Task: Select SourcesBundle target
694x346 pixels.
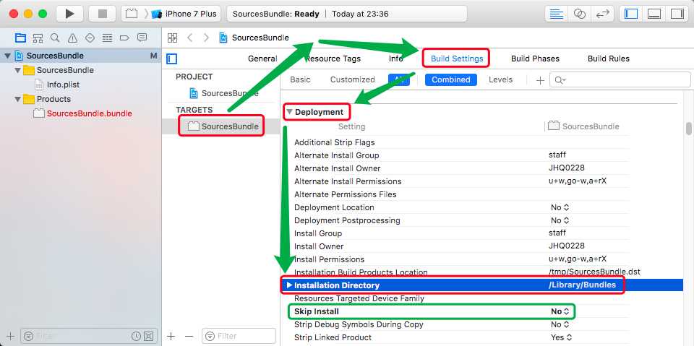Action: point(223,126)
